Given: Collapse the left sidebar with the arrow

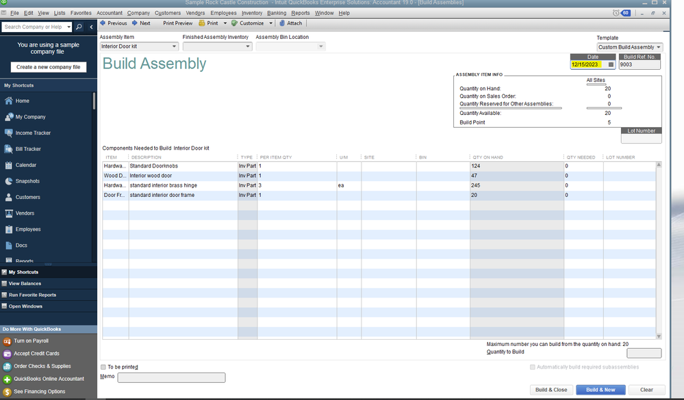Looking at the screenshot, I should 91,27.
